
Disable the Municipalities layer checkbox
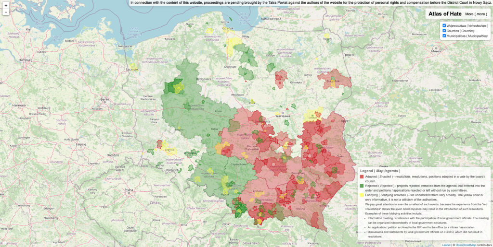coord(444,36)
